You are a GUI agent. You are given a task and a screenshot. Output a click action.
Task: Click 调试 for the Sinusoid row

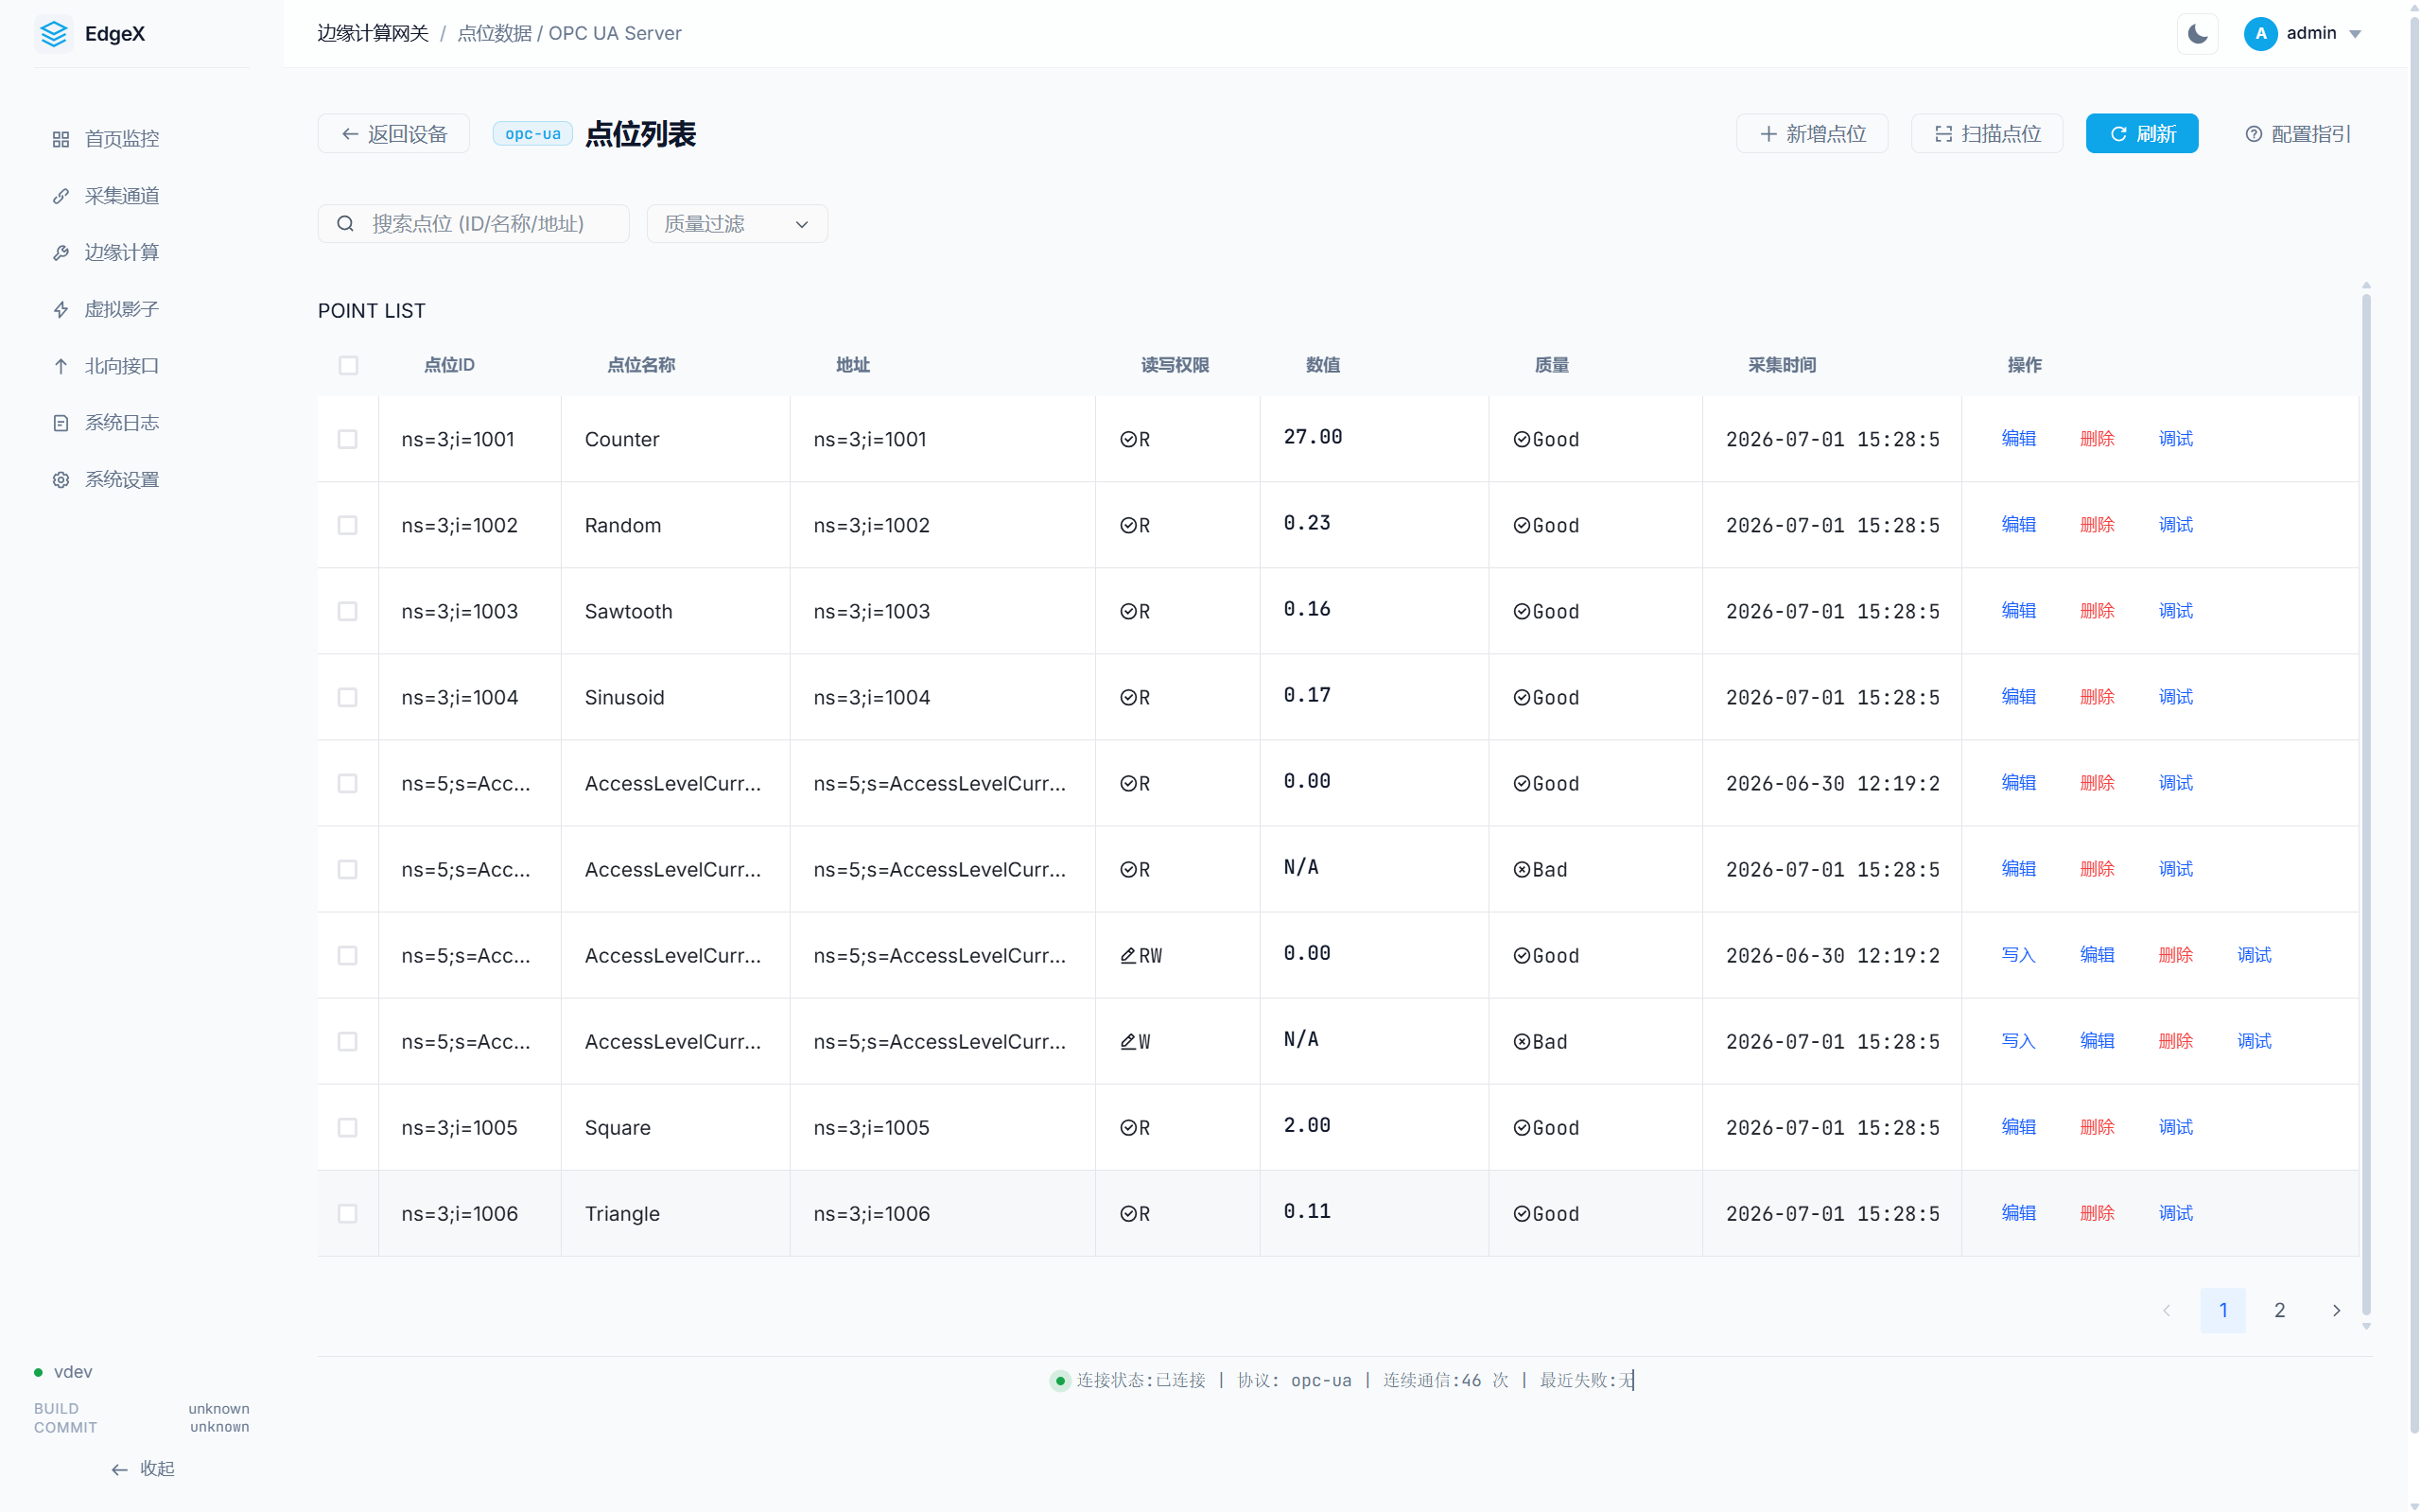[2175, 697]
